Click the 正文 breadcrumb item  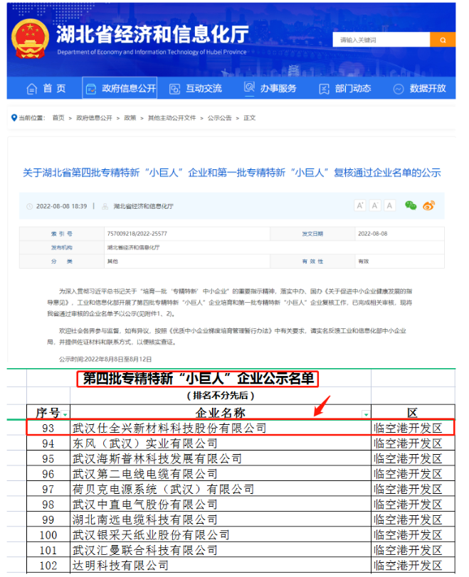[249, 118]
